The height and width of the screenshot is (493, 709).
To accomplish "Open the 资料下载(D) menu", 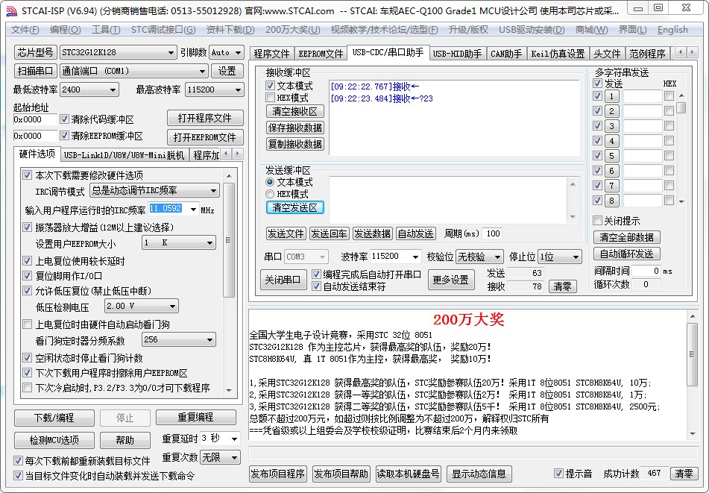I will [230, 30].
